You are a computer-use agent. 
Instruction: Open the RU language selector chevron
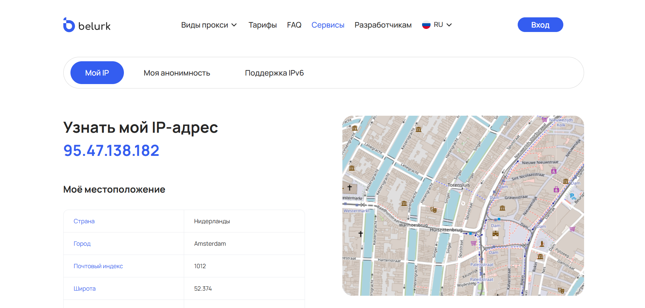[x=449, y=25]
